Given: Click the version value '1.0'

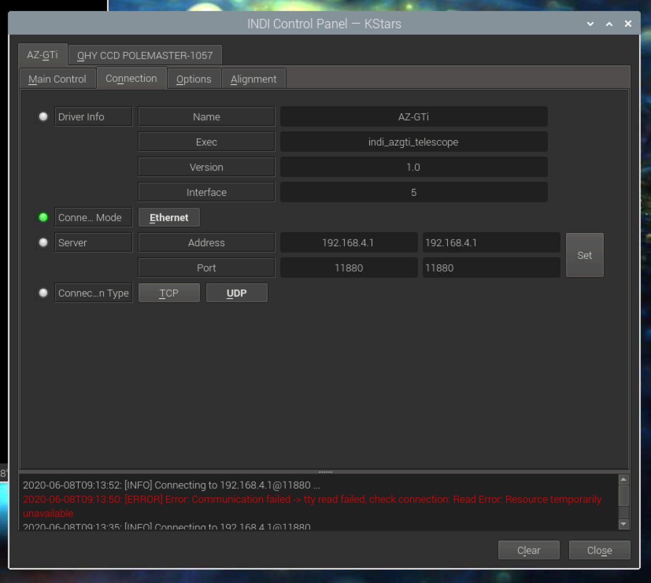Looking at the screenshot, I should (414, 167).
